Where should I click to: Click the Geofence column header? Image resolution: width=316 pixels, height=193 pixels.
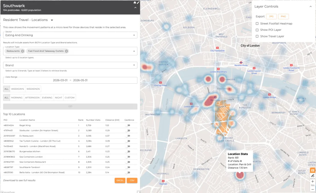point(129,120)
